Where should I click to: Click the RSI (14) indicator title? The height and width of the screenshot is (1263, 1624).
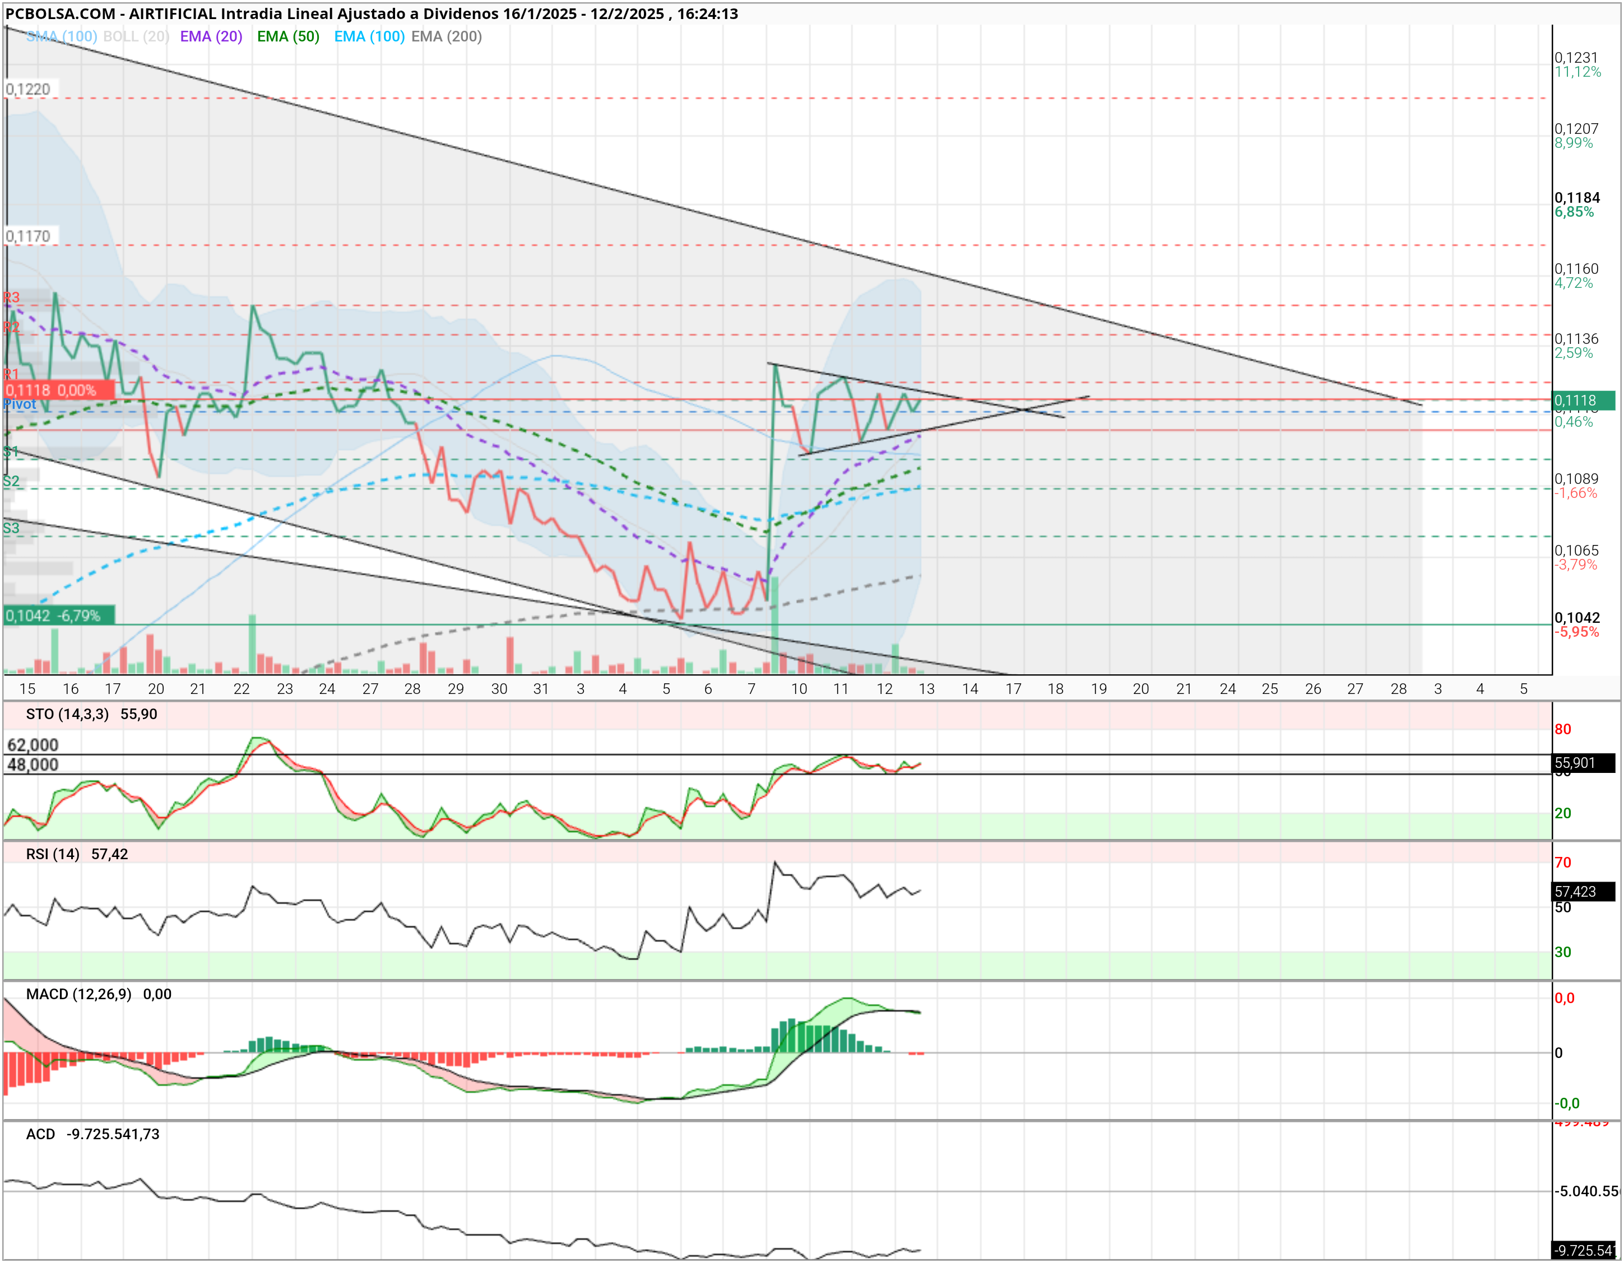point(52,854)
